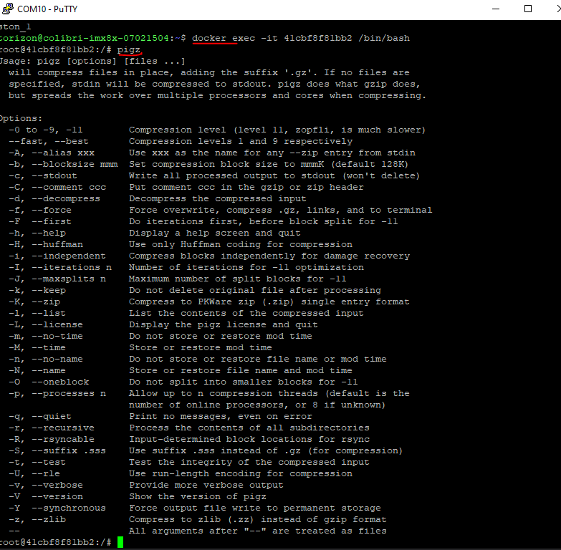Minimize the COM10 PuTTY window

pos(496,9)
